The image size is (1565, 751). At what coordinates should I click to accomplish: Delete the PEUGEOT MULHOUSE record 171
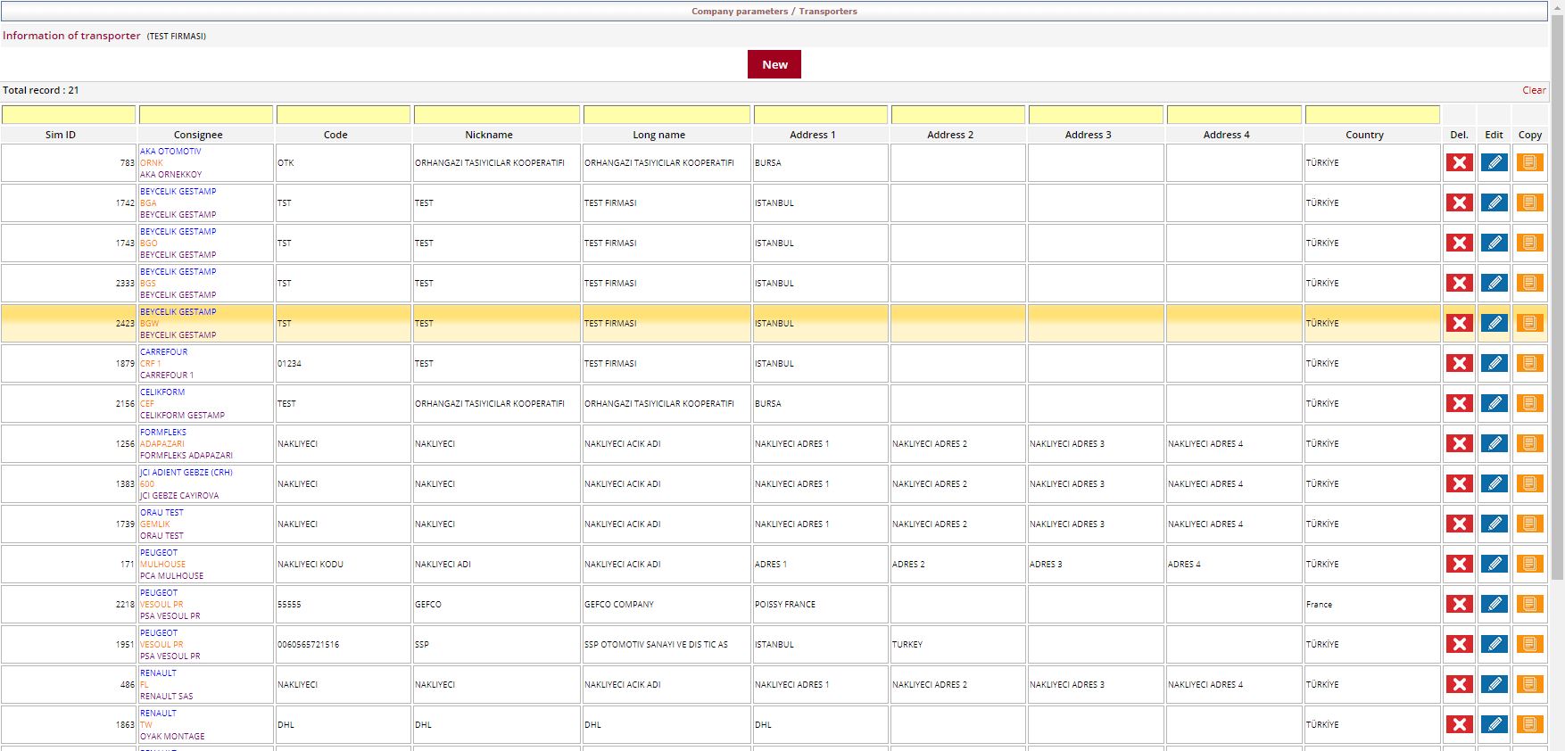point(1459,564)
